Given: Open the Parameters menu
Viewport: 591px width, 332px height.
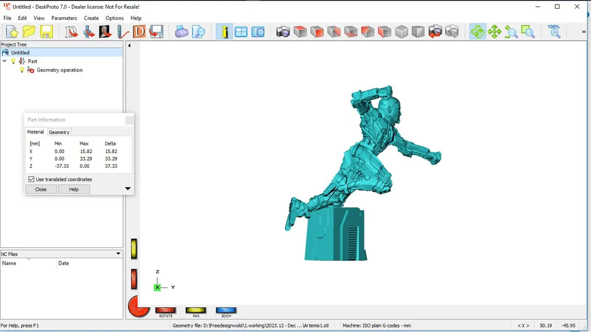Looking at the screenshot, I should pos(64,18).
